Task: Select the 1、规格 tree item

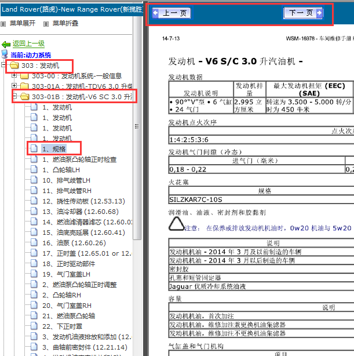Action: (x=54, y=149)
